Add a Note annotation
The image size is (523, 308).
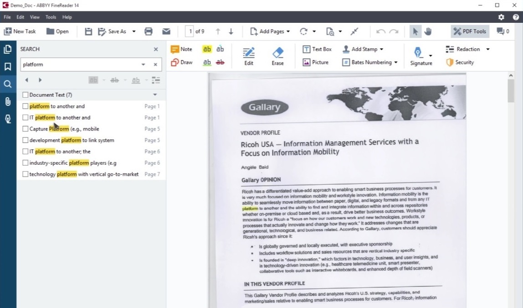pos(181,49)
